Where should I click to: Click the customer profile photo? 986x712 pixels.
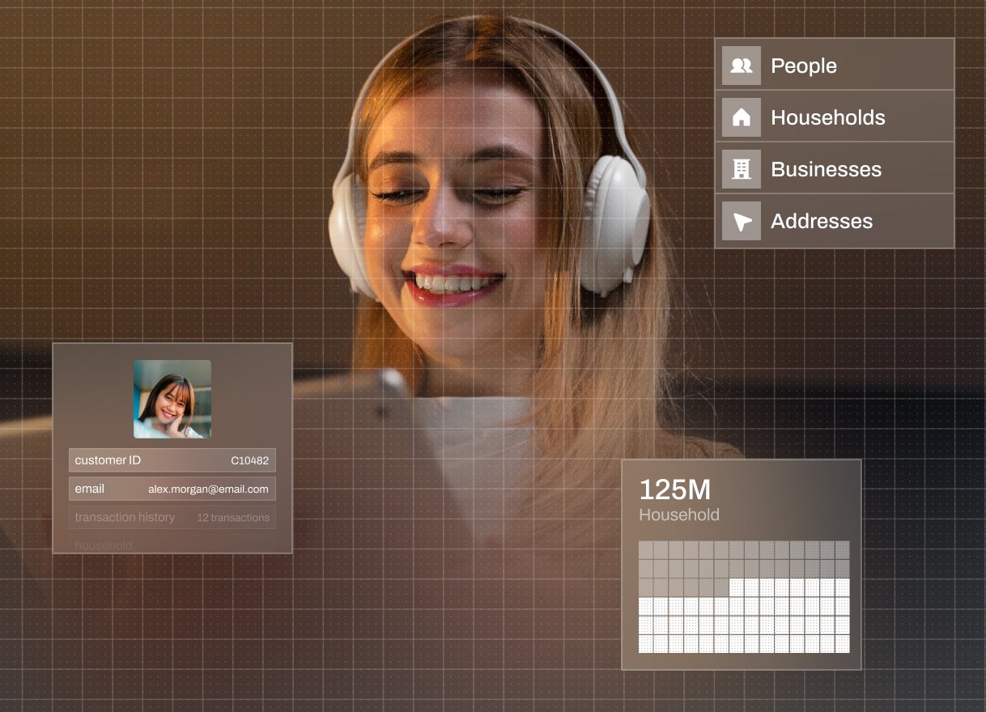point(172,399)
